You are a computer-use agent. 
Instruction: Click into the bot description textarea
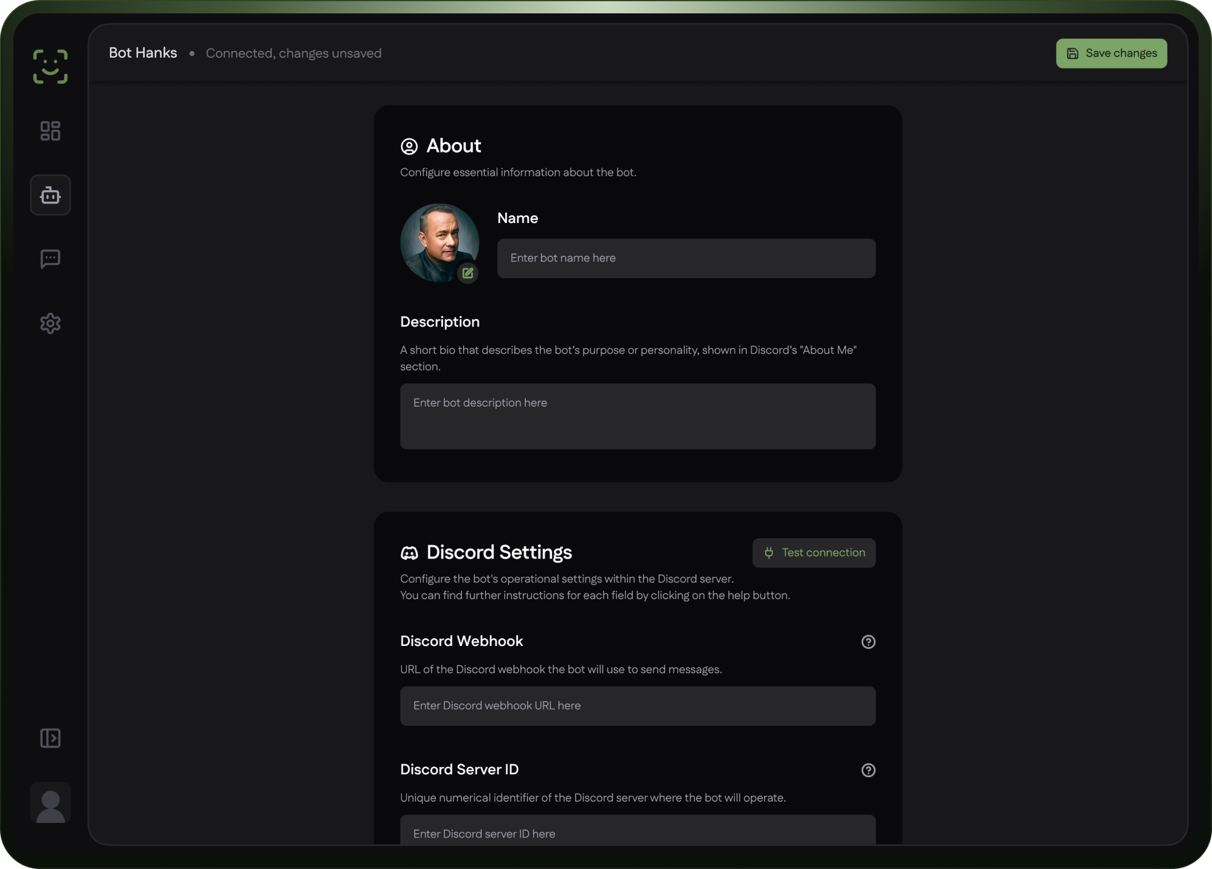(638, 416)
